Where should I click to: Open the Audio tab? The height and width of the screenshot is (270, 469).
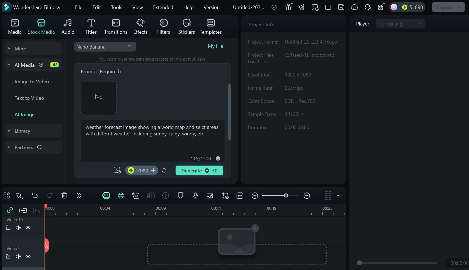[68, 27]
